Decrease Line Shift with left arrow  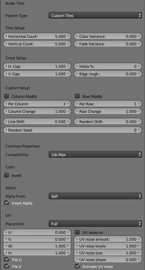pyautogui.click(x=6, y=122)
